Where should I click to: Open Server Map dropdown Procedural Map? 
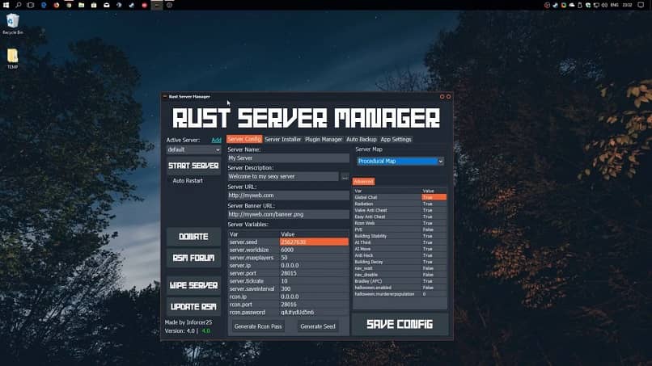pyautogui.click(x=400, y=162)
